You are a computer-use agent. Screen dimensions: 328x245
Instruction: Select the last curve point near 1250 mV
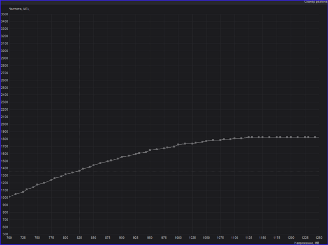(x=319, y=137)
